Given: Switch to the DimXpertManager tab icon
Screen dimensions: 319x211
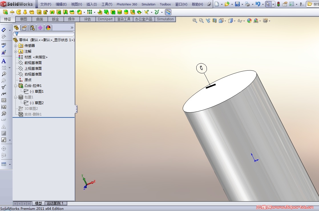Looking at the screenshot, I should tap(40, 27).
